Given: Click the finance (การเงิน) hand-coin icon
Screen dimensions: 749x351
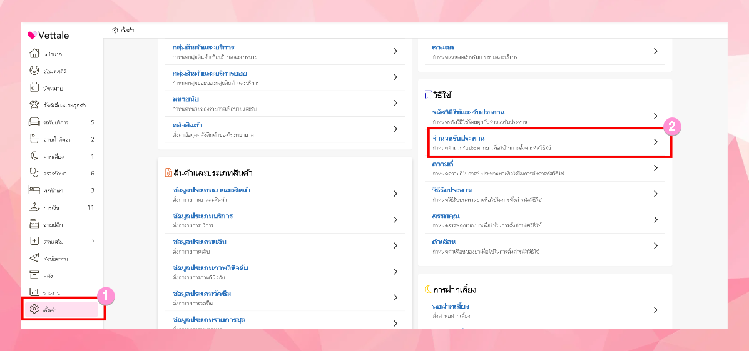Looking at the screenshot, I should point(34,207).
